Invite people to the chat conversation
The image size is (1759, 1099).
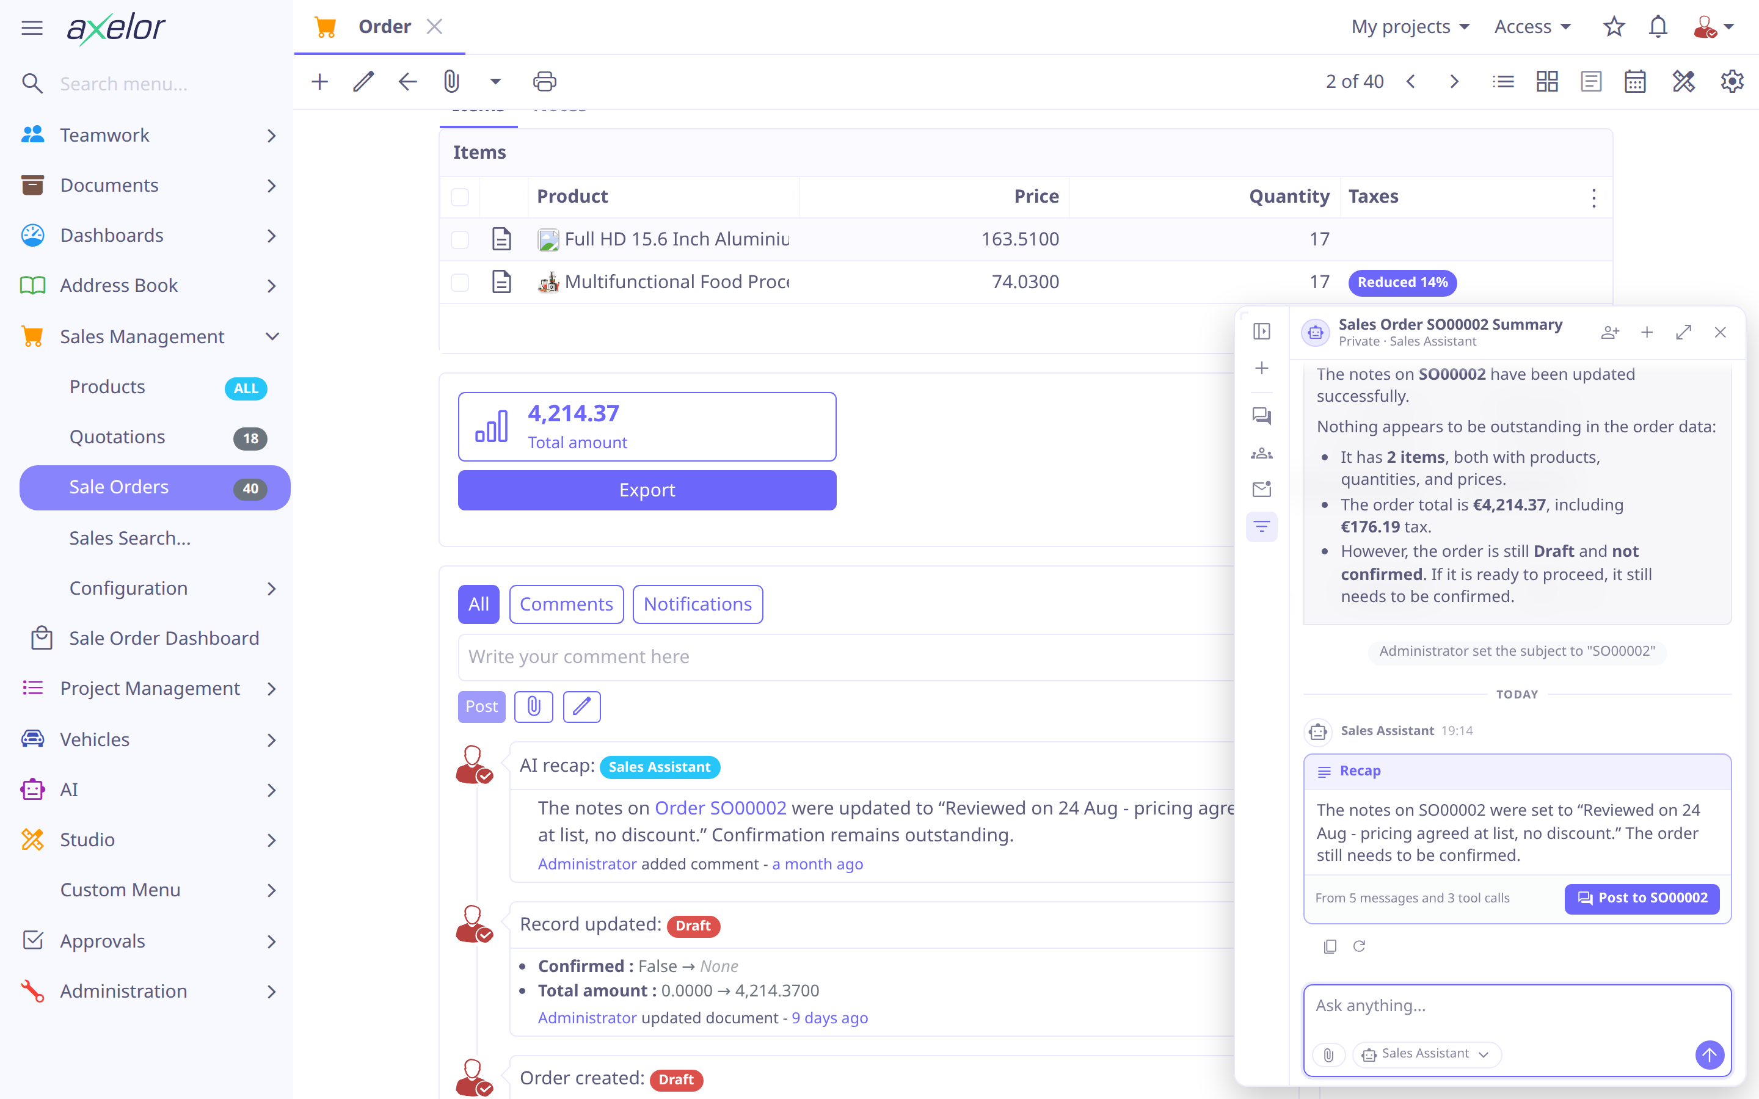1610,332
